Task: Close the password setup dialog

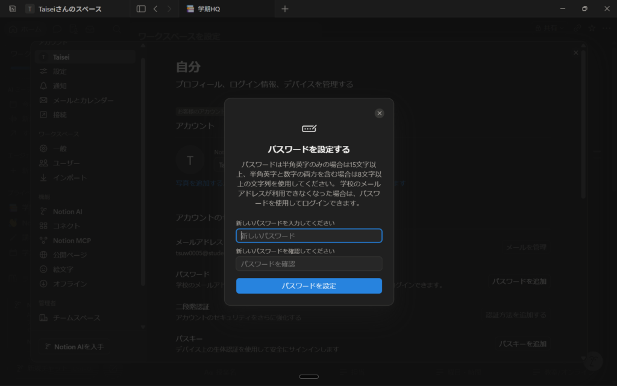Action: (x=379, y=113)
